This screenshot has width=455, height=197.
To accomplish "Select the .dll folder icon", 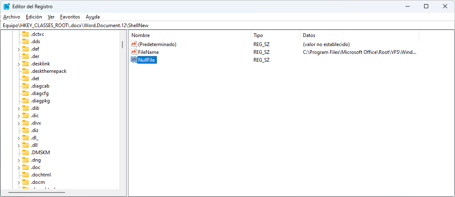I will [x=26, y=145].
